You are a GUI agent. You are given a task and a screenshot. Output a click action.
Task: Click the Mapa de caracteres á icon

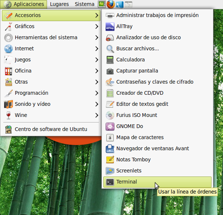click(x=110, y=138)
